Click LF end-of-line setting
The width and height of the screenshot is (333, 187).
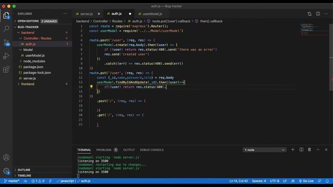(x=285, y=181)
